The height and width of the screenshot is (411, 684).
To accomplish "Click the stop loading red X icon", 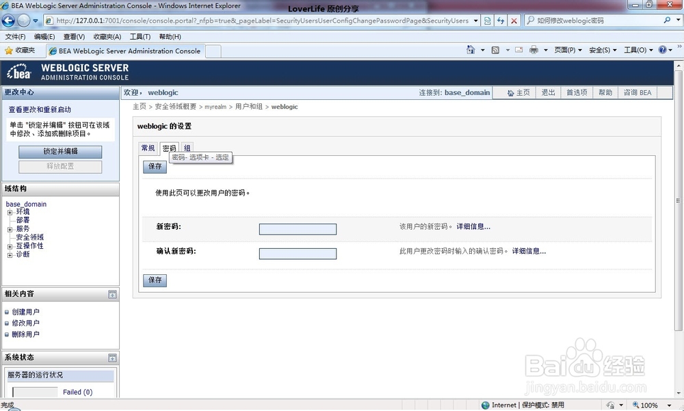I will (514, 21).
